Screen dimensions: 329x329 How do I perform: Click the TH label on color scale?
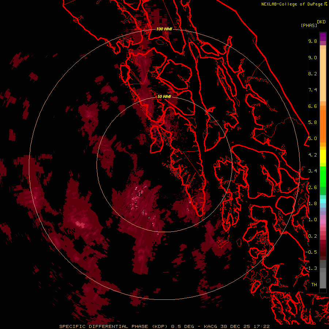tap(314, 285)
